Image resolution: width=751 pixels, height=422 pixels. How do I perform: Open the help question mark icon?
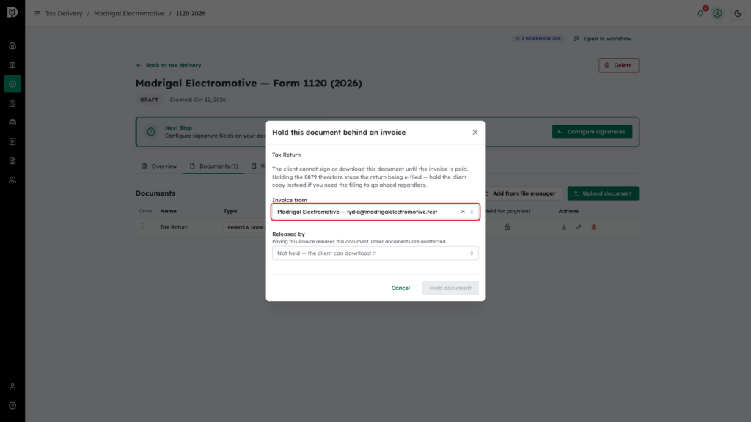12,406
